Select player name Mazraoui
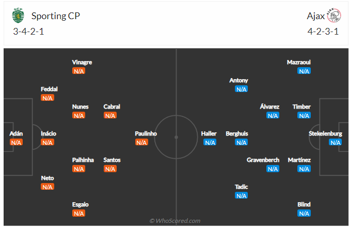This screenshot has height=227, width=349. [298, 63]
